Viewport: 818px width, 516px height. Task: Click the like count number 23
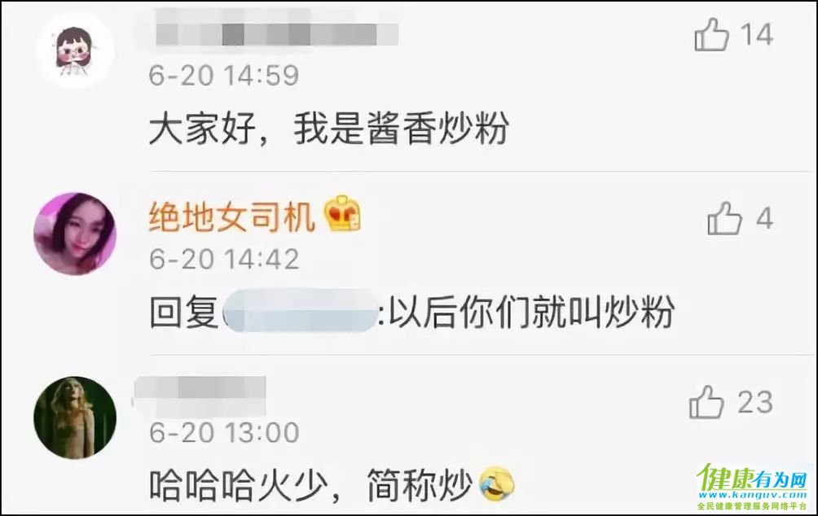click(754, 402)
